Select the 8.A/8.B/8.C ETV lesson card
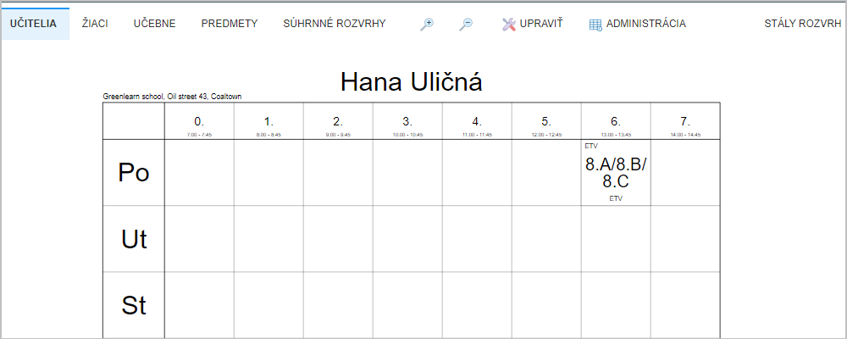The height and width of the screenshot is (339, 847). [x=616, y=173]
